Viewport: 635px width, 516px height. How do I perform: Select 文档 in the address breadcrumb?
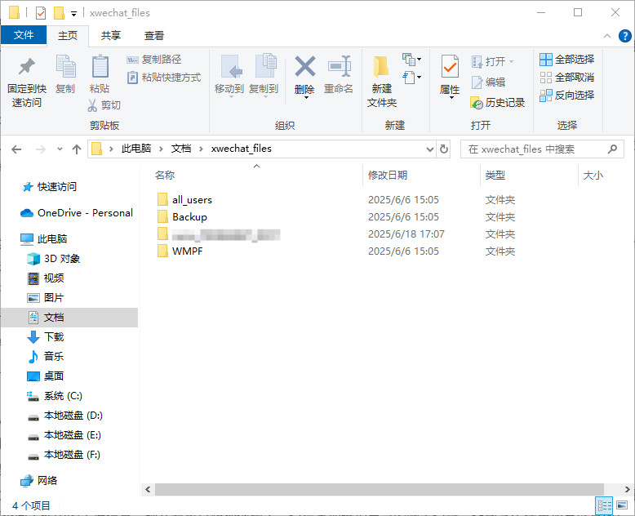click(181, 149)
